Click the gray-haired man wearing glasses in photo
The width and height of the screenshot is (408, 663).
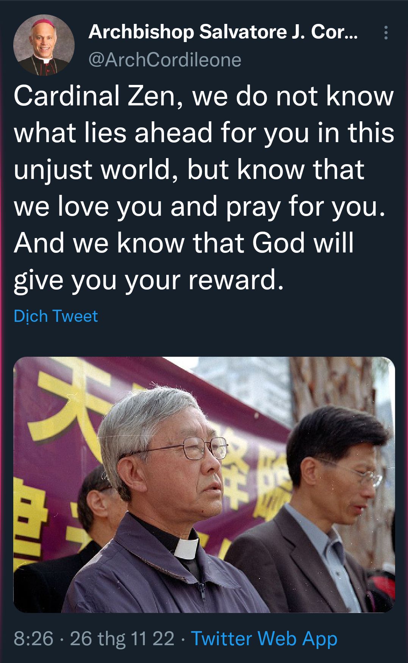coord(170,500)
